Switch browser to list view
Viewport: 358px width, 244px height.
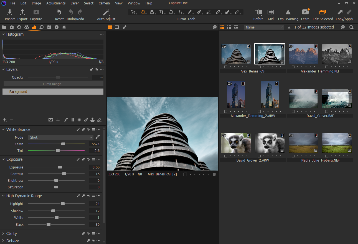[229, 27]
